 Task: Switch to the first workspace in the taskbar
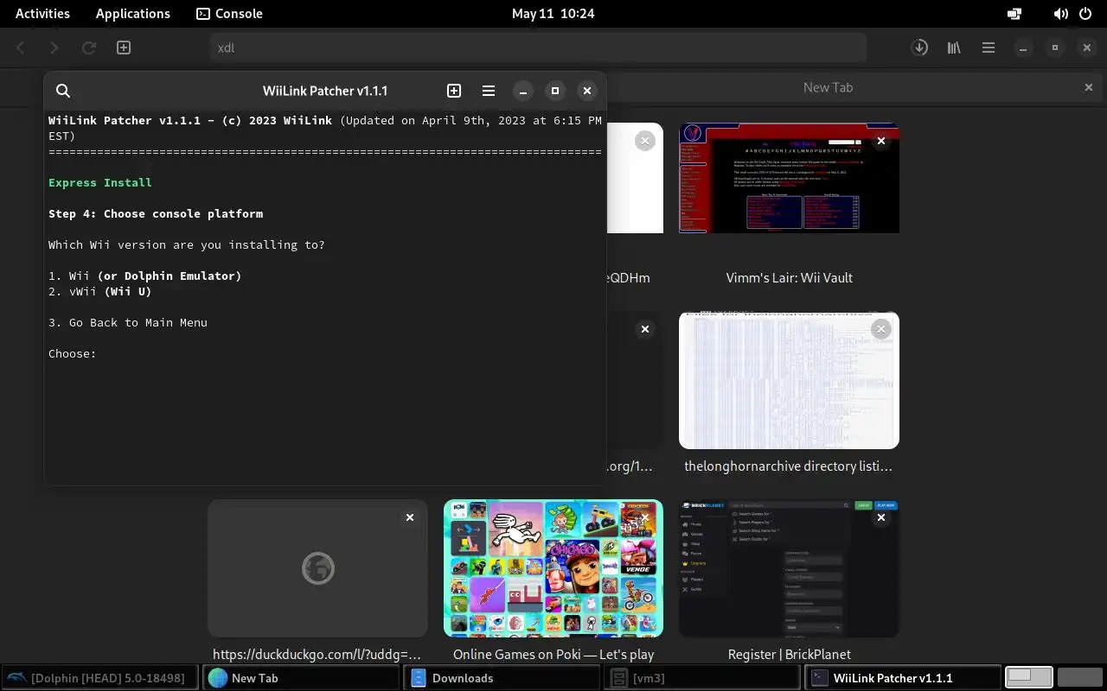click(1029, 678)
